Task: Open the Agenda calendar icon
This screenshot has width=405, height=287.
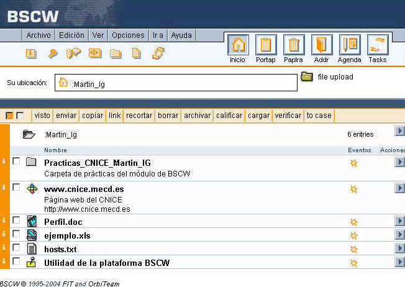Action: click(349, 45)
